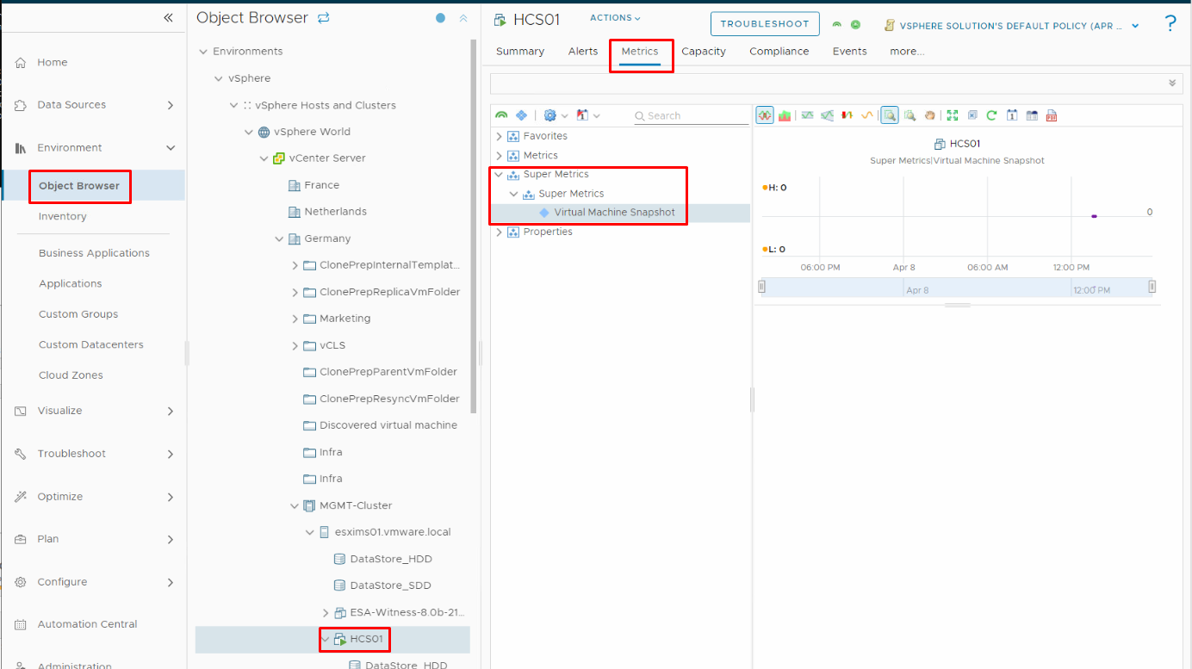Click the zoom all charts icon

910,115
